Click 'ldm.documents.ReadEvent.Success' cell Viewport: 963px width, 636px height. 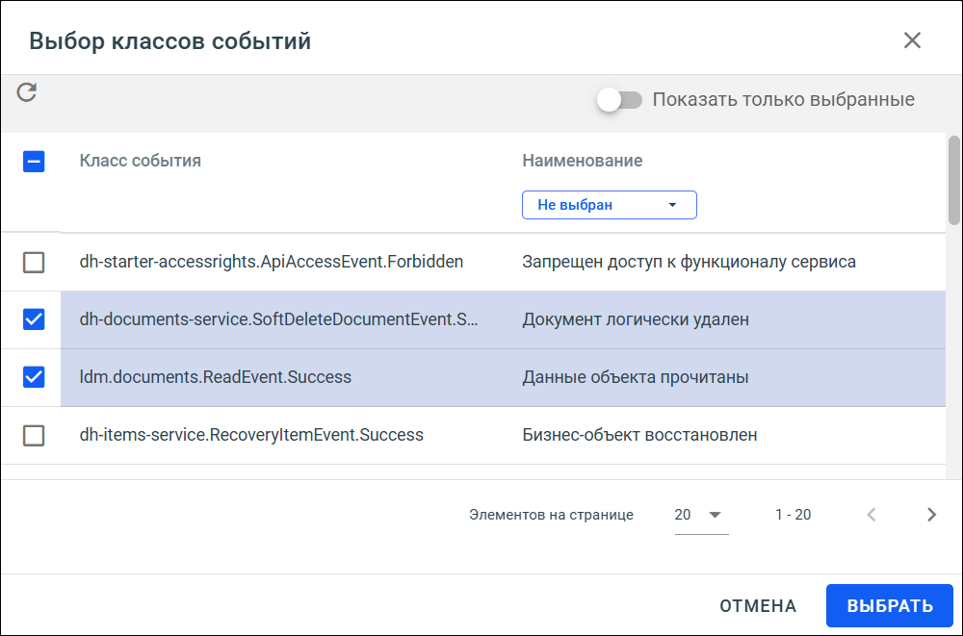click(x=216, y=377)
